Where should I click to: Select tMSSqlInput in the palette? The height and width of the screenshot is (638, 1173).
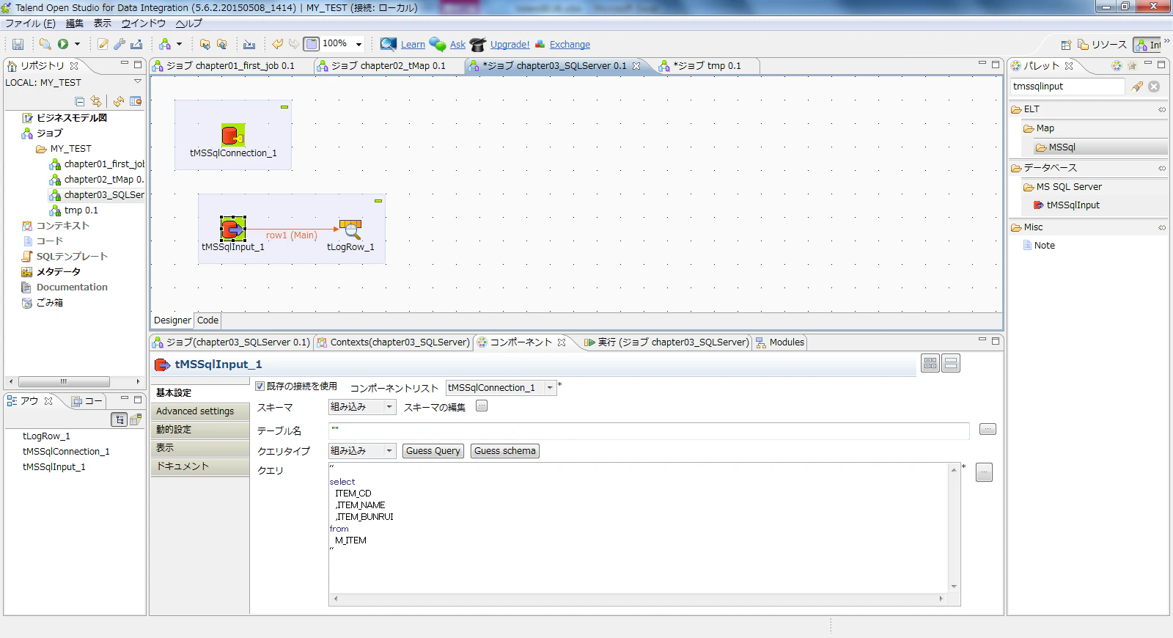pyautogui.click(x=1073, y=205)
